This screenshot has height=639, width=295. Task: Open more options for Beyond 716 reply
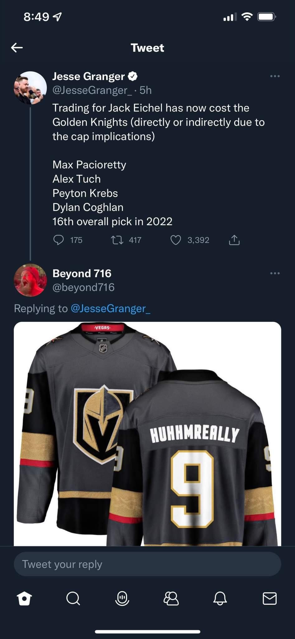(x=275, y=273)
